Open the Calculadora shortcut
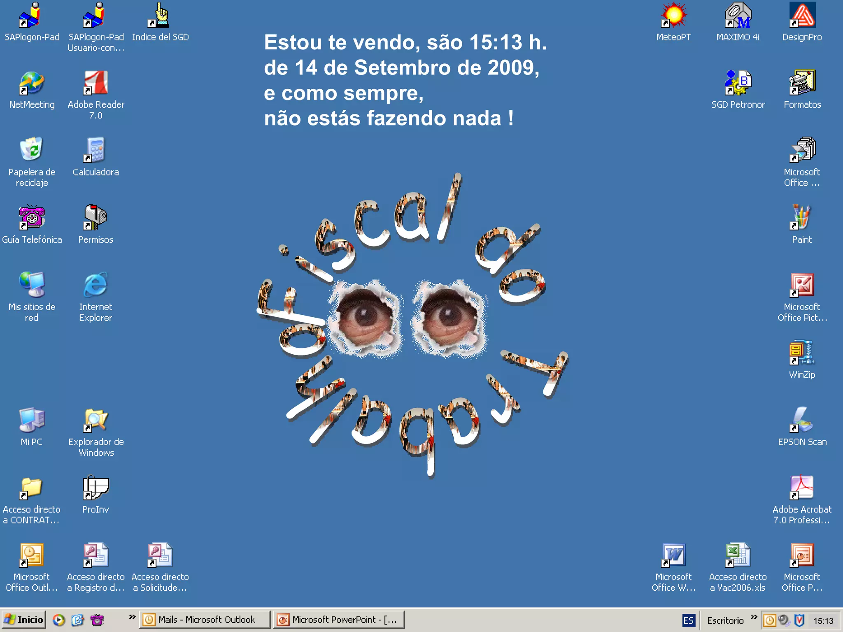Viewport: 843px width, 632px height. (96, 150)
